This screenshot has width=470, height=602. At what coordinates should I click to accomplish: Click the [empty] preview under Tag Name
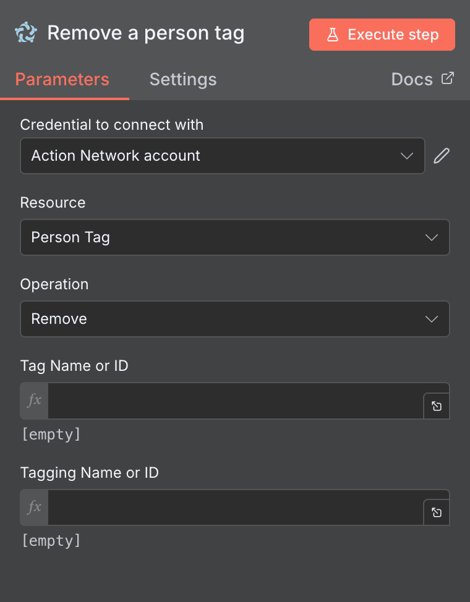(51, 434)
